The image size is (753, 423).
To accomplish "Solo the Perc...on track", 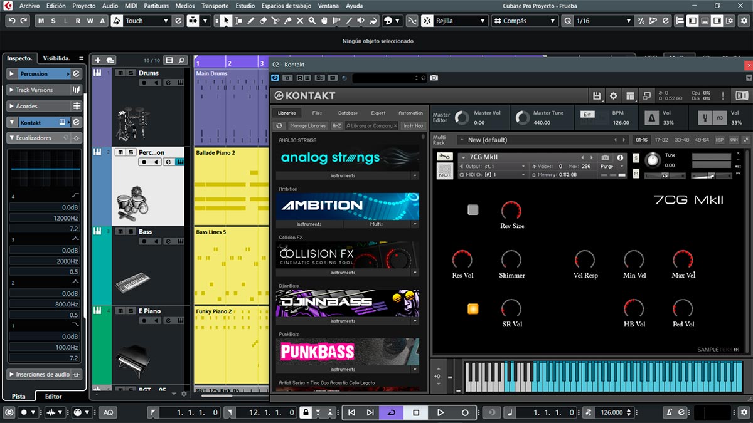I will tap(131, 152).
